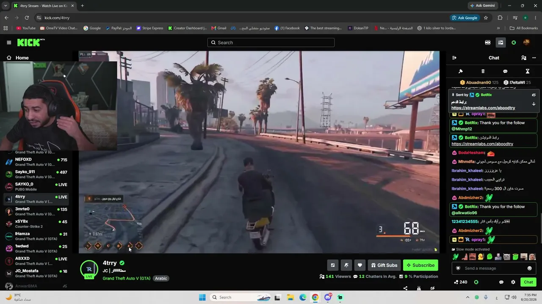Click the hourglass icon in chat toolbar

[x=528, y=71]
